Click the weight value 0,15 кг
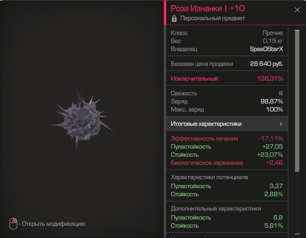The width and height of the screenshot is (306, 238). [x=273, y=41]
